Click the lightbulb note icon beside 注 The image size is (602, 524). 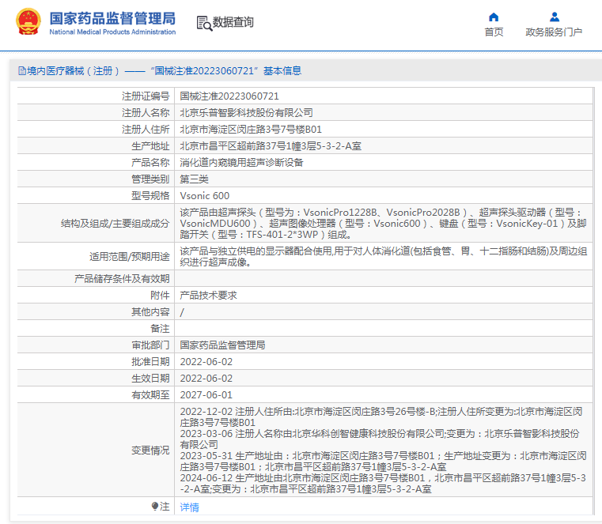coord(155,507)
